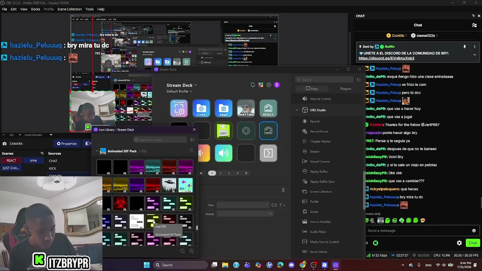Zoom out icons in Icon Library
Image resolution: width=482 pixels, height=271 pixels.
pos(182,251)
